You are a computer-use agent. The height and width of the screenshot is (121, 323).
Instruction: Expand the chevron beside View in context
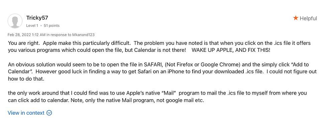click(49, 113)
